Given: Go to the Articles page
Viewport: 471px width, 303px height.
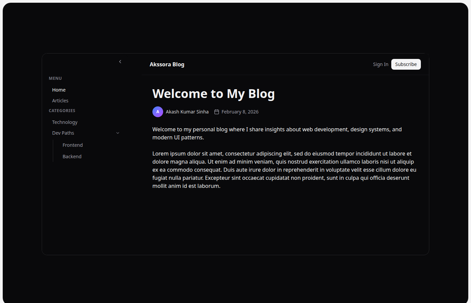Looking at the screenshot, I should click(x=60, y=101).
